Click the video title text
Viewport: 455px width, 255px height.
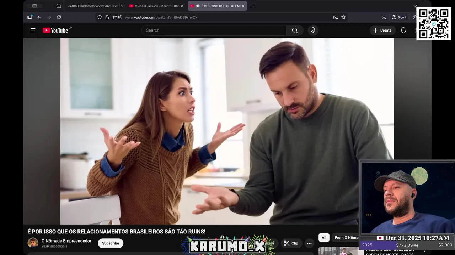coord(117,232)
